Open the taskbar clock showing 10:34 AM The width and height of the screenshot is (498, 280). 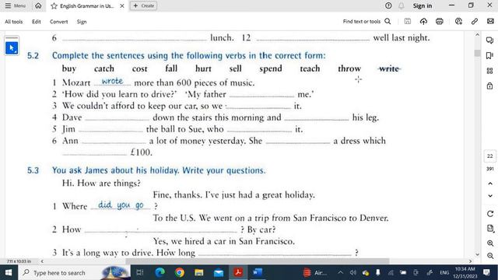point(465,272)
